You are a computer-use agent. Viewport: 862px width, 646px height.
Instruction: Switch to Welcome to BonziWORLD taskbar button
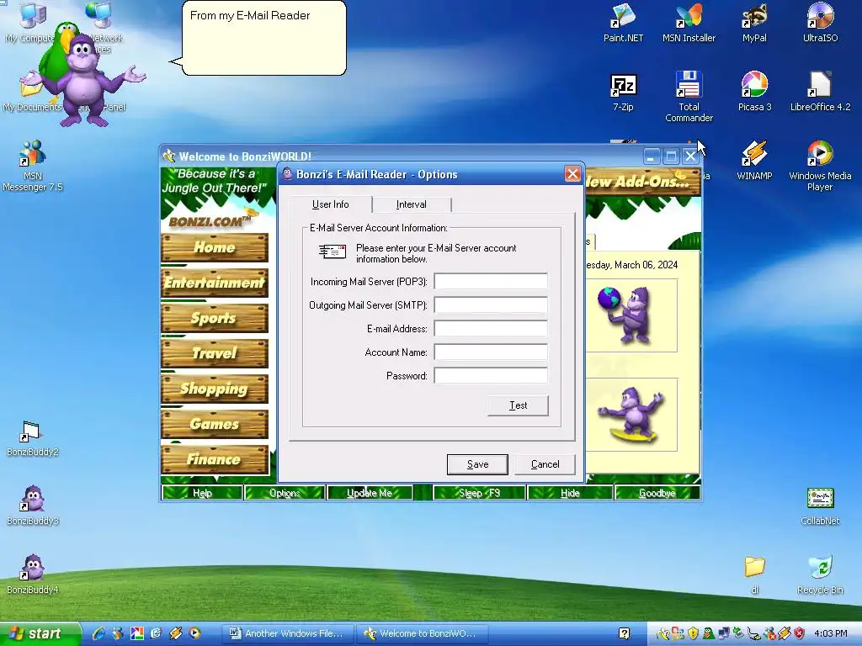click(423, 633)
